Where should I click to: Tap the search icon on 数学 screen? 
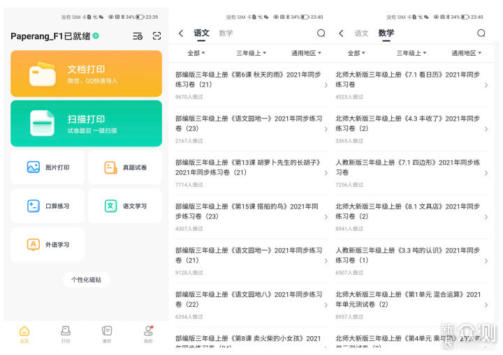click(481, 33)
